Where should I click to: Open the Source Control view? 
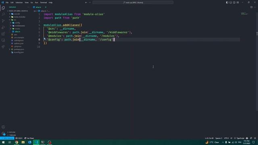pyautogui.click(x=3, y=21)
